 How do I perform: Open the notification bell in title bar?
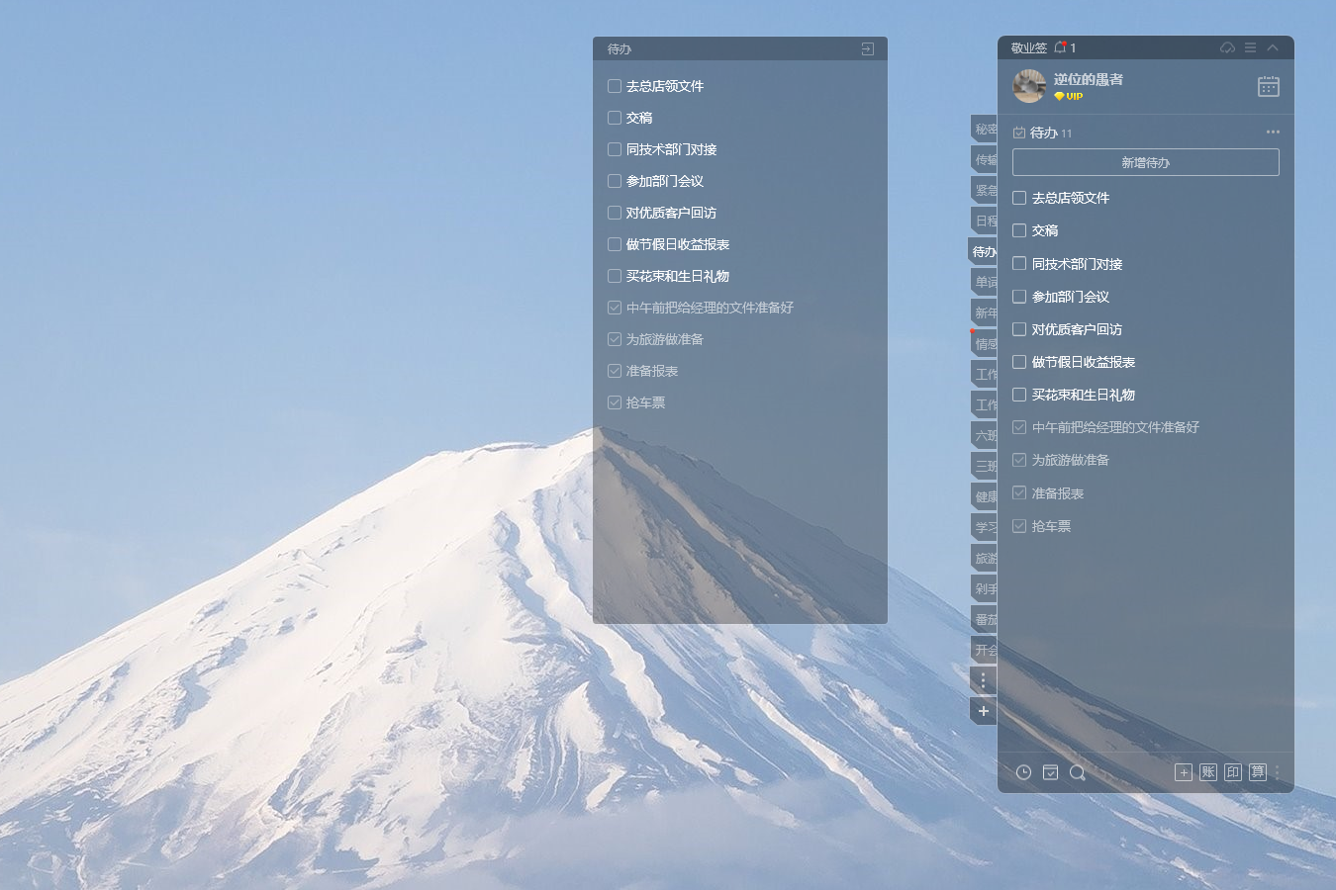pyautogui.click(x=1060, y=47)
